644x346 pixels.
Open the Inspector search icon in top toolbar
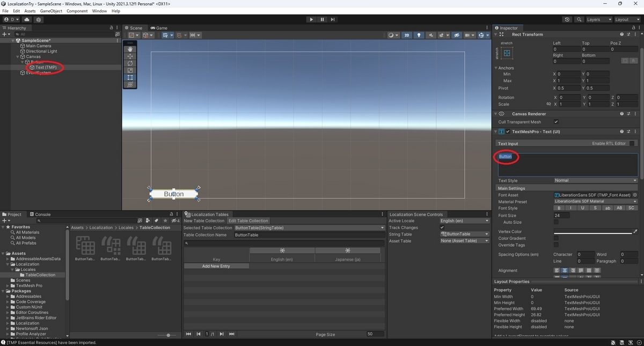pyautogui.click(x=579, y=19)
